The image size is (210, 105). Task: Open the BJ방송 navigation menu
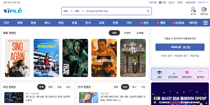point(178,23)
